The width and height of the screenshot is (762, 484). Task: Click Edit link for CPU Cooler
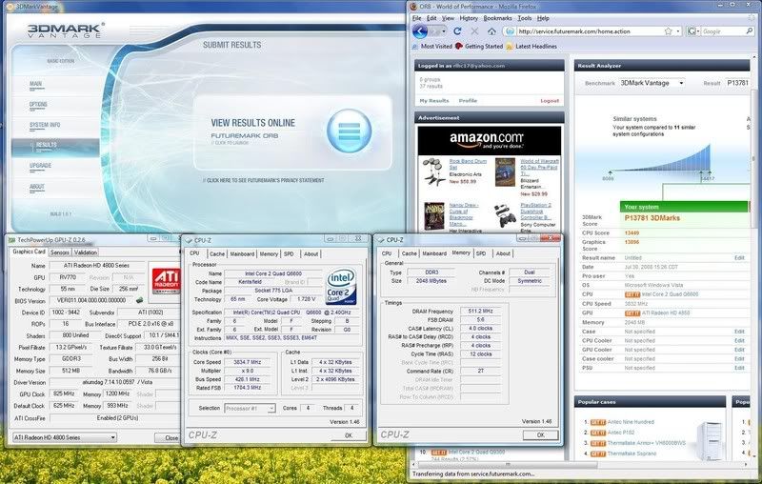pyautogui.click(x=739, y=340)
